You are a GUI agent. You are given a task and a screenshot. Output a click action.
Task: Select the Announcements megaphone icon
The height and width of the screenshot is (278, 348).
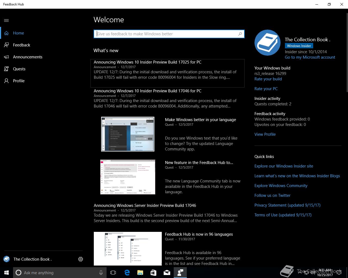coord(7,57)
